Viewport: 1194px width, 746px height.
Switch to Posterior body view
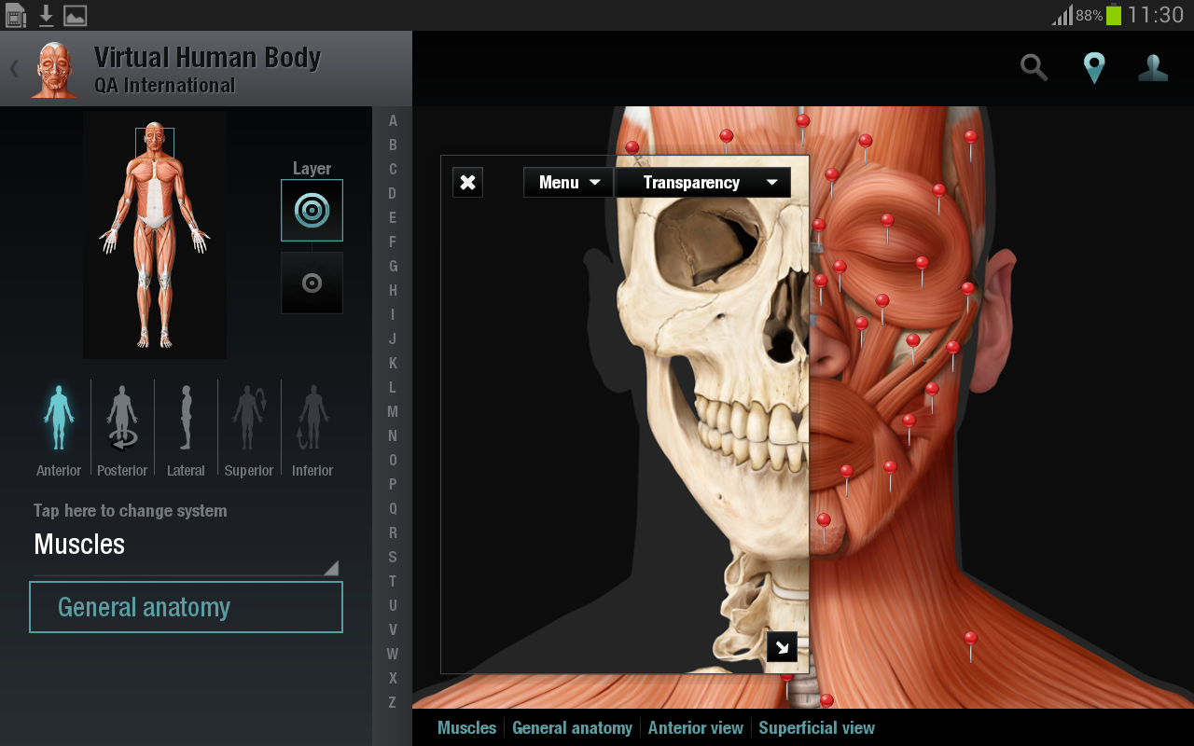pos(122,430)
